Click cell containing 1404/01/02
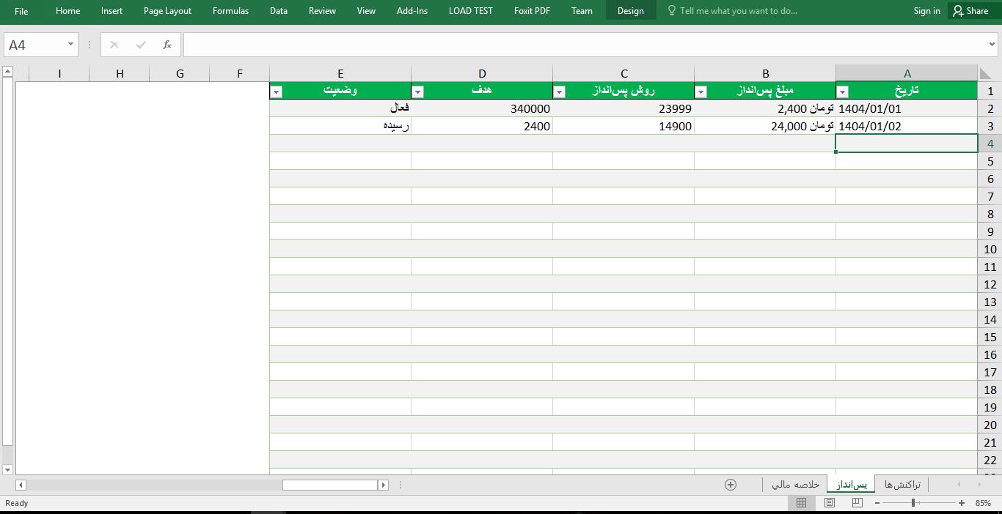This screenshot has height=514, width=1002. pyautogui.click(x=907, y=126)
